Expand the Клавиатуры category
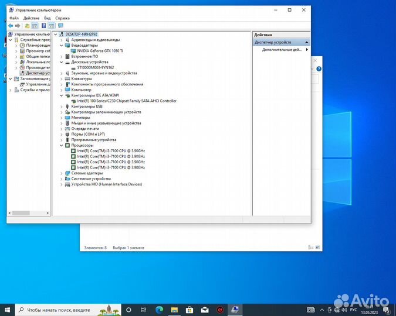 (x=61, y=78)
